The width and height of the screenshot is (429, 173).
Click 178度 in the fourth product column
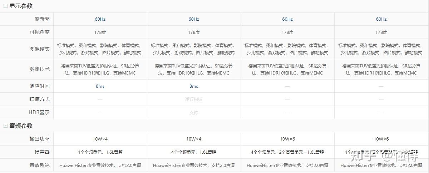pos(381,32)
